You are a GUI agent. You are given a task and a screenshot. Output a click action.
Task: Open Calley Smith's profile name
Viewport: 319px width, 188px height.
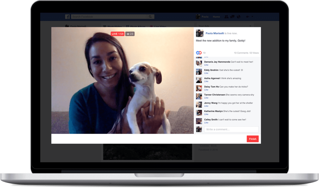click(211, 119)
